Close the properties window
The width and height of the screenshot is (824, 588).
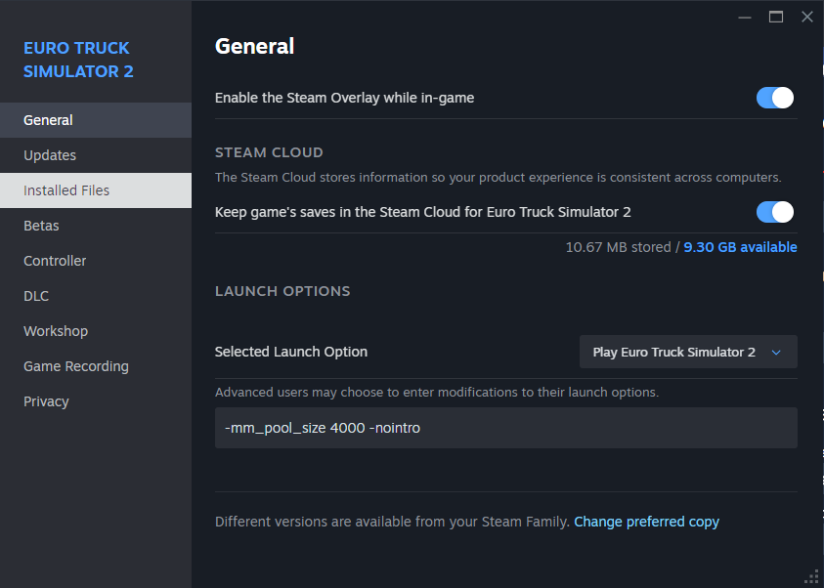(x=807, y=17)
